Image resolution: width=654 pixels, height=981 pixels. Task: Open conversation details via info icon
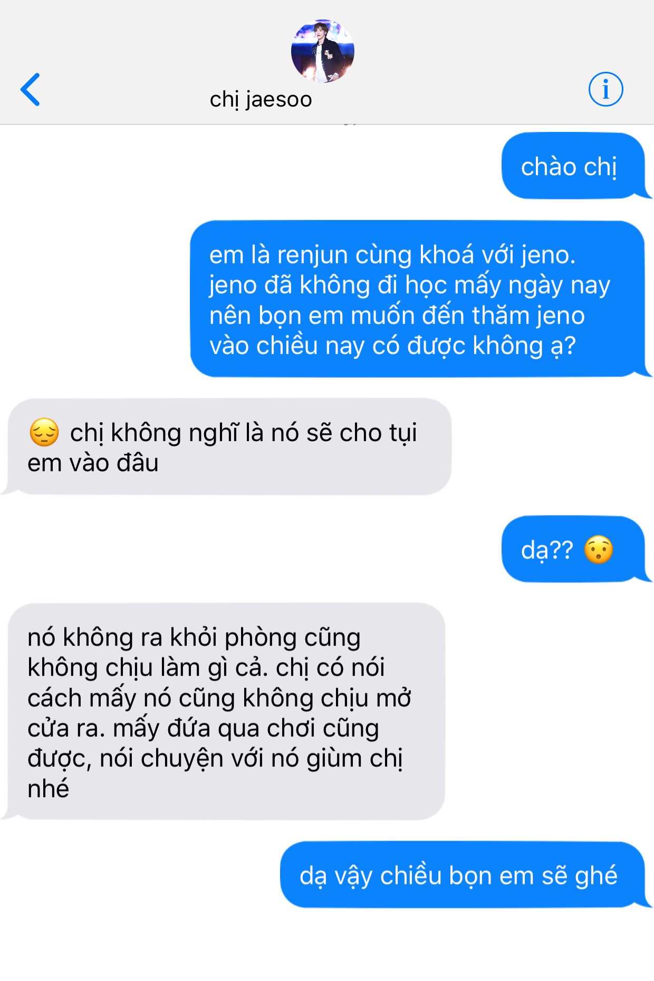pyautogui.click(x=605, y=89)
